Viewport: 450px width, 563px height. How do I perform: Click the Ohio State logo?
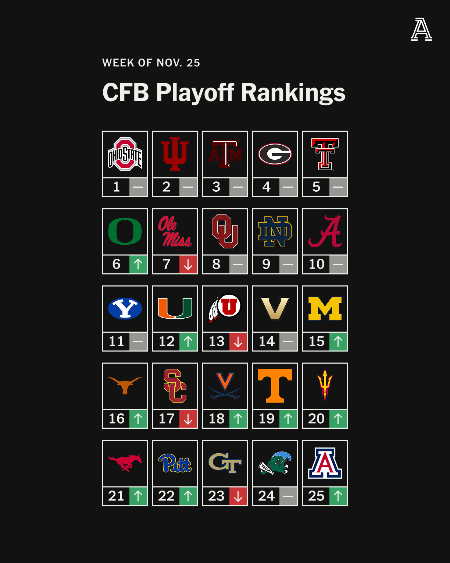click(125, 154)
